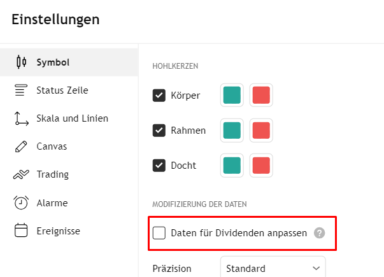384x277 pixels.
Task: Open the Status Zeile settings tab
Action: [x=62, y=90]
